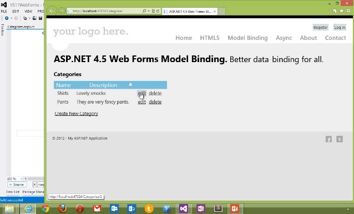Launch Visual Studio from the taskbar
Viewport: 354px width, 214px height.
(184, 208)
